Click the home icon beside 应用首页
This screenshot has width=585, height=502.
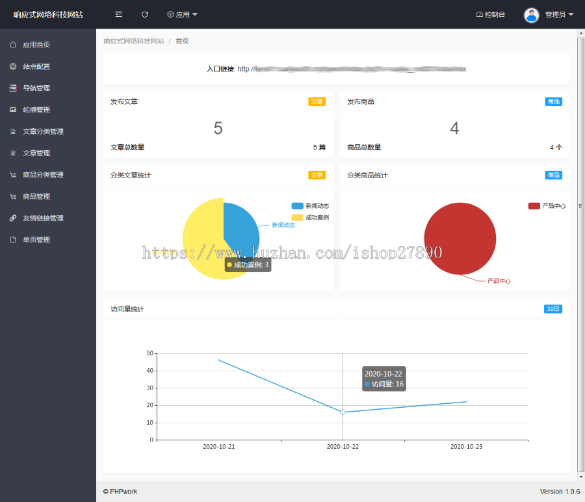[13, 45]
